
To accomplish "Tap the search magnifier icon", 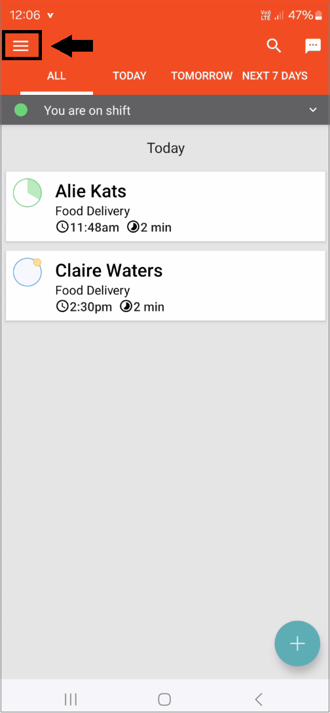I will (x=274, y=46).
